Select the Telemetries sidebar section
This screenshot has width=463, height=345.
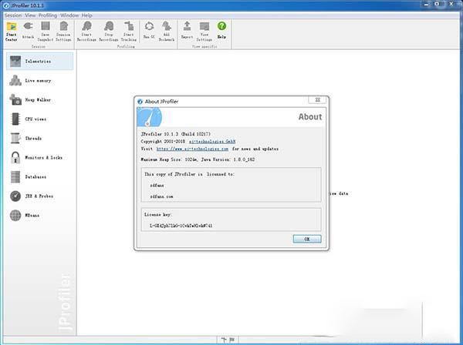[x=40, y=62]
